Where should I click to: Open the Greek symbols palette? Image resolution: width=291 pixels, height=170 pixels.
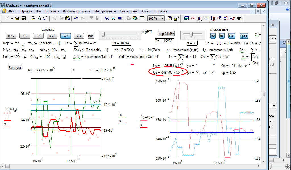coord(232,18)
